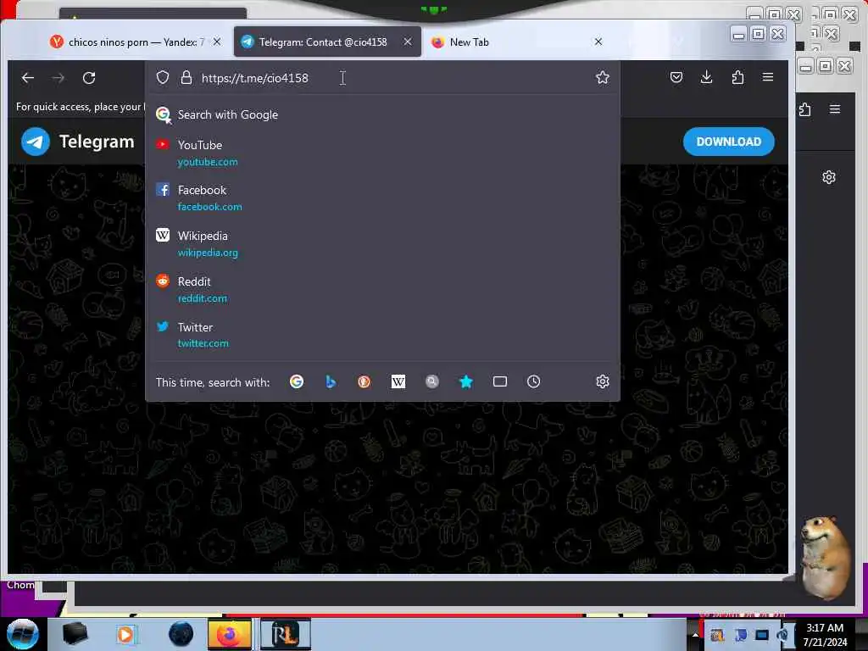Search in open Tabs icon
The image size is (868, 651).
click(500, 381)
